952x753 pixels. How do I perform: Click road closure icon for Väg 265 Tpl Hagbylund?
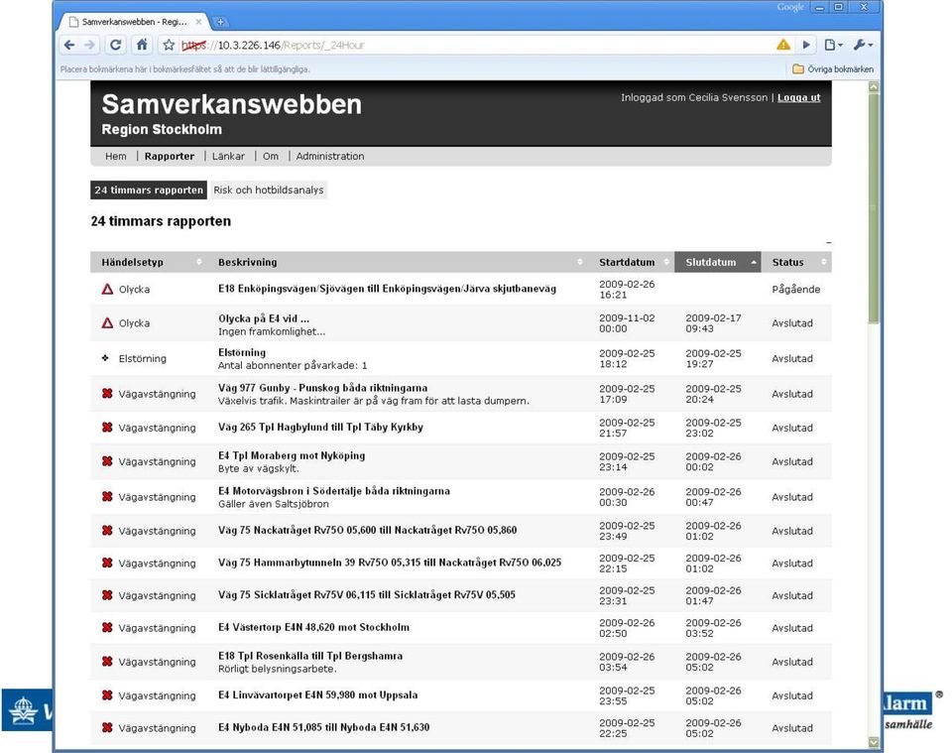(x=107, y=428)
